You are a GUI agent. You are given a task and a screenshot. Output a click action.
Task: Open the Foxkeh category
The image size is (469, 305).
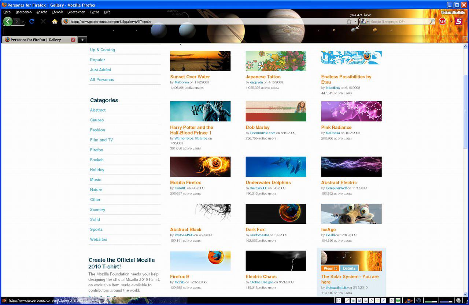(97, 160)
